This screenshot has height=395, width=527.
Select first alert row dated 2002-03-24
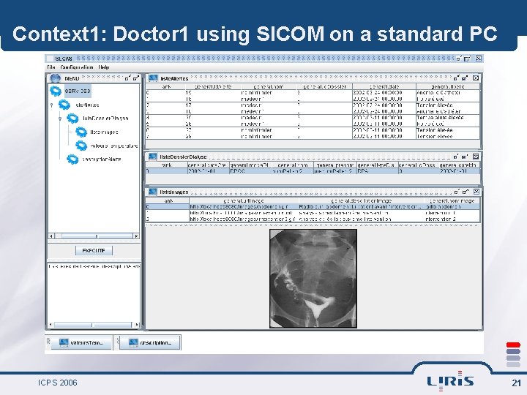click(x=313, y=93)
